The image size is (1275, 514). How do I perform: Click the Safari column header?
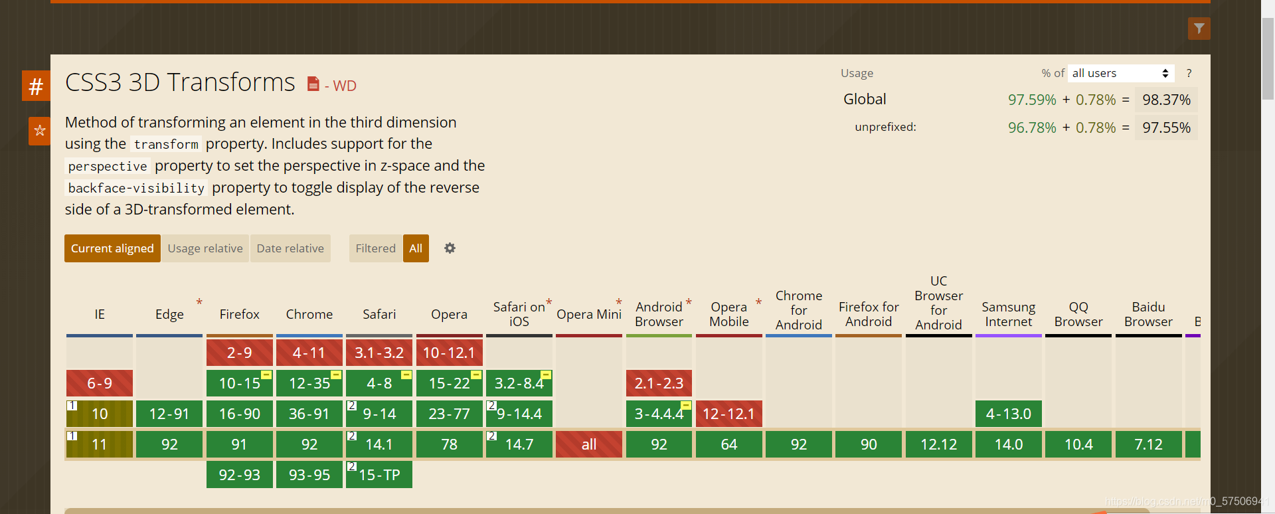379,314
